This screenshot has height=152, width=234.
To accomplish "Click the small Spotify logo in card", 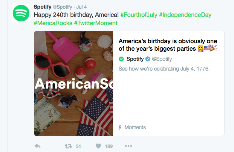I will pos(121,59).
